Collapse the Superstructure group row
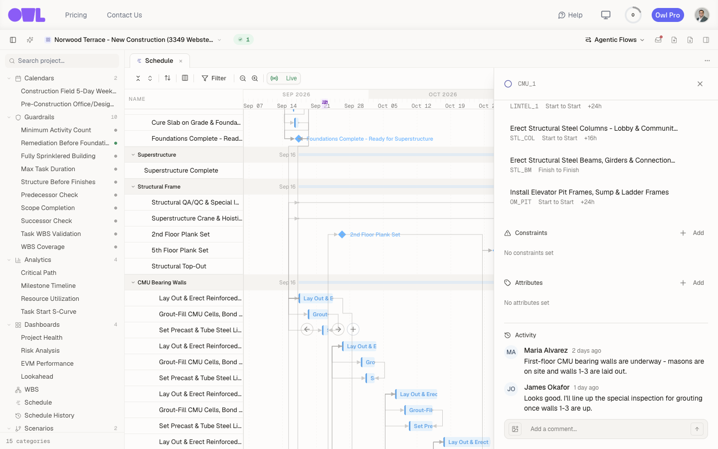Viewport: 718px width, 449px height. pos(133,155)
